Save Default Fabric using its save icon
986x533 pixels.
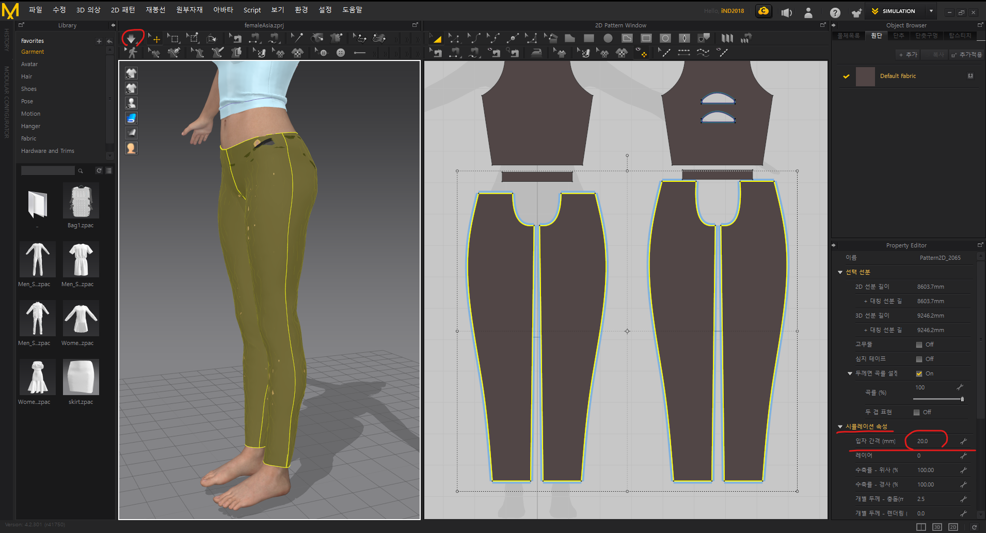coord(971,76)
